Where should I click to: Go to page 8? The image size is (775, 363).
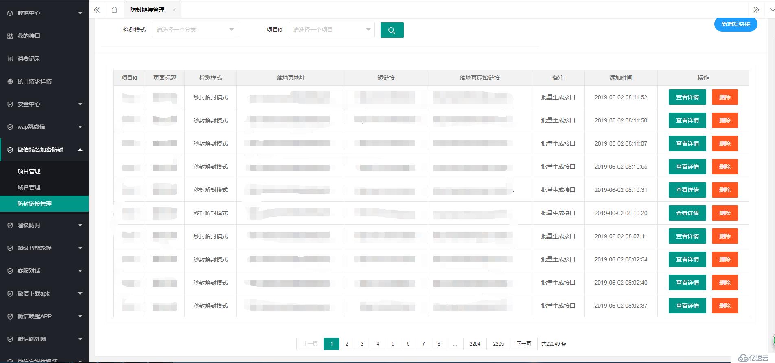[439, 344]
